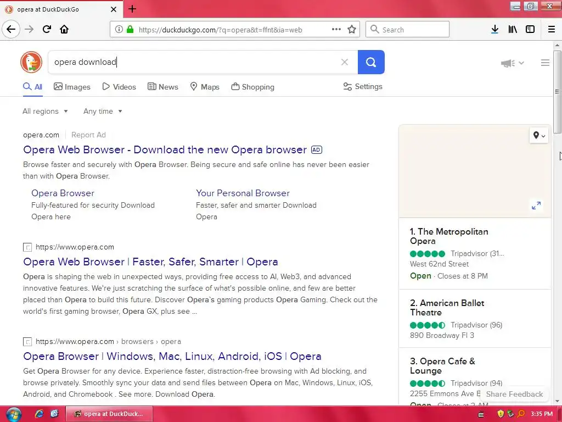Select the opera at DuckDuck taskbar button
This screenshot has height=422, width=562.
coord(109,414)
